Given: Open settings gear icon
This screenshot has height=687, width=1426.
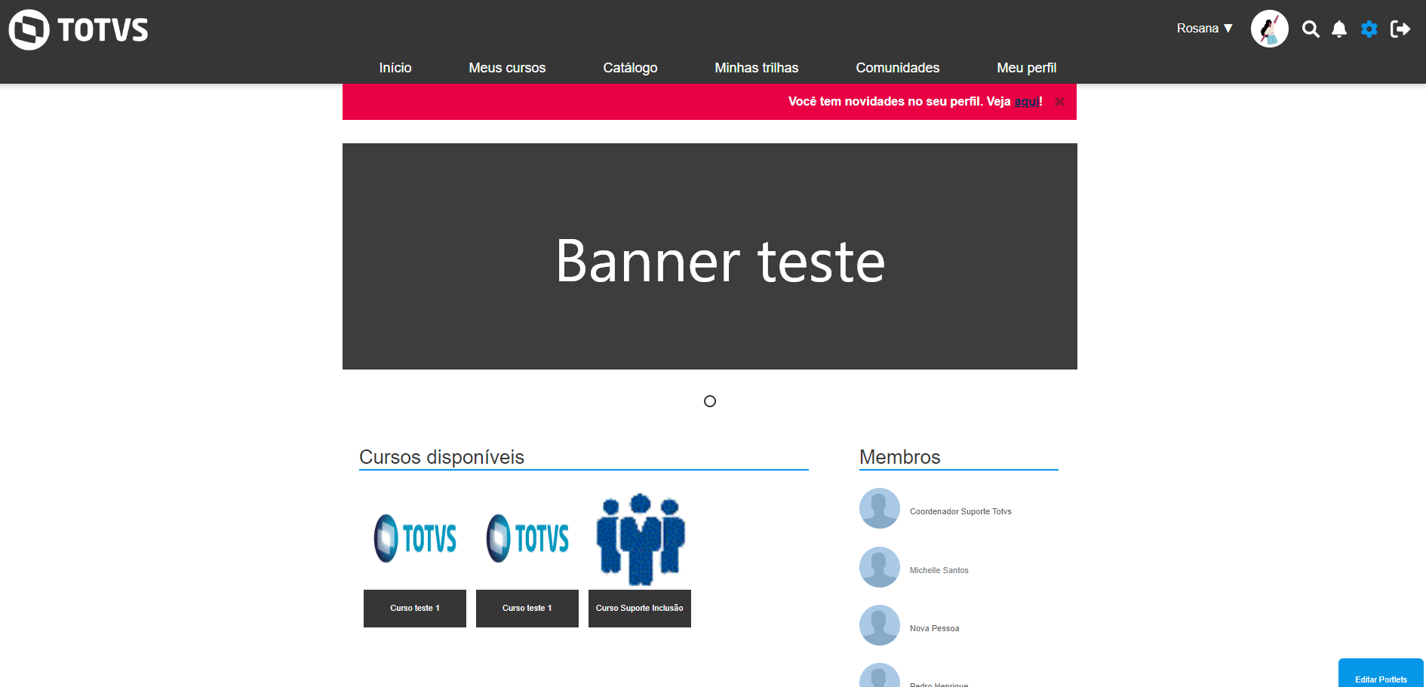Looking at the screenshot, I should (1369, 29).
